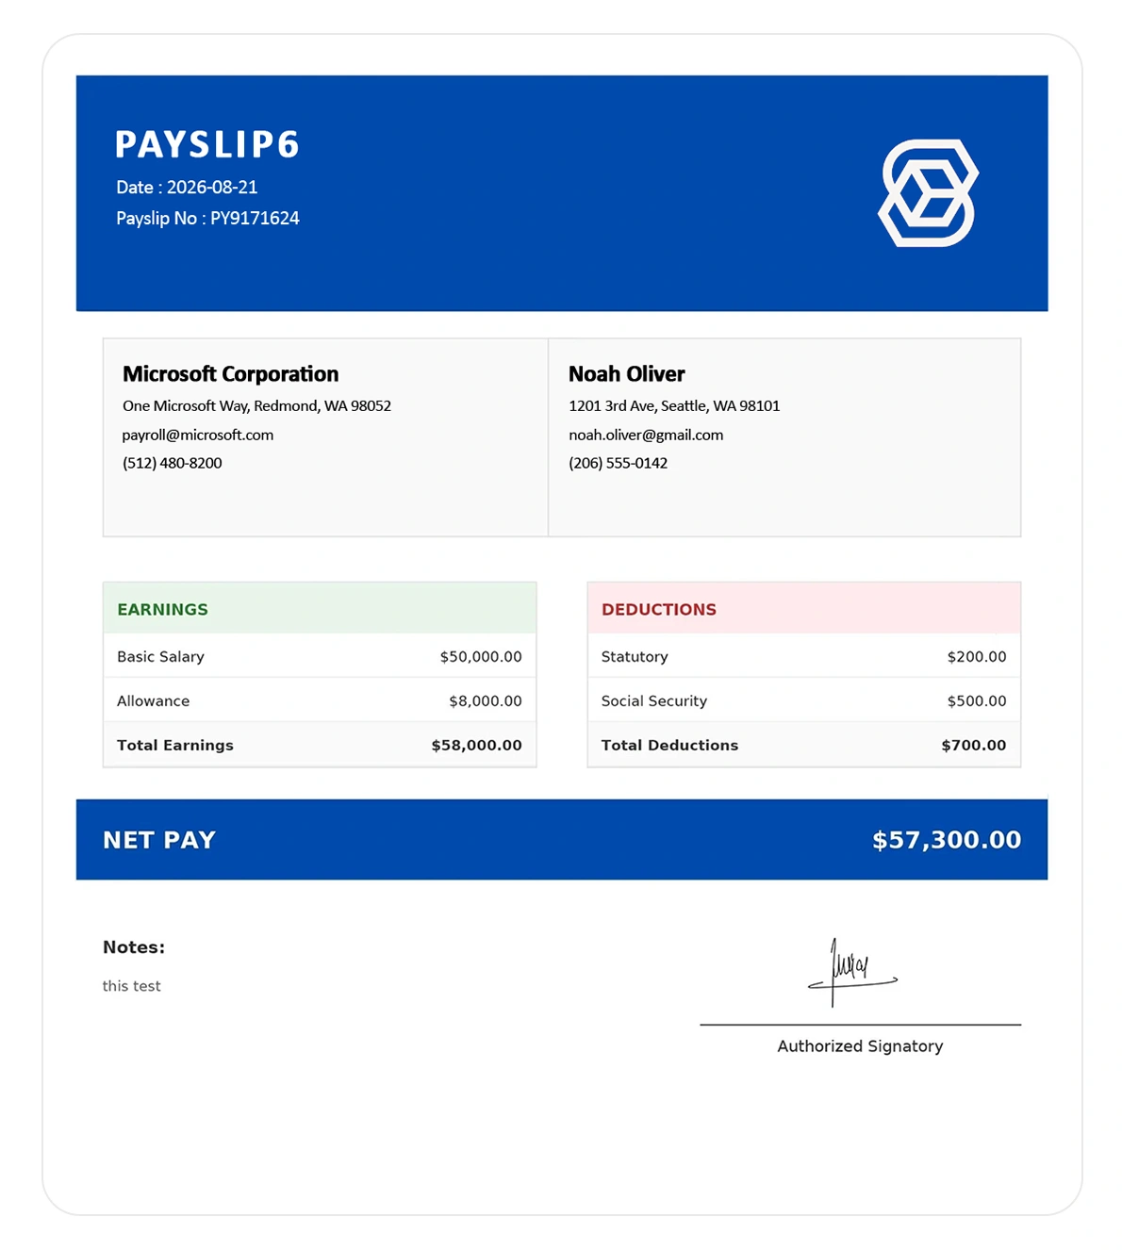The image size is (1122, 1250).
Task: Click the Notes: heading
Action: pos(134,947)
